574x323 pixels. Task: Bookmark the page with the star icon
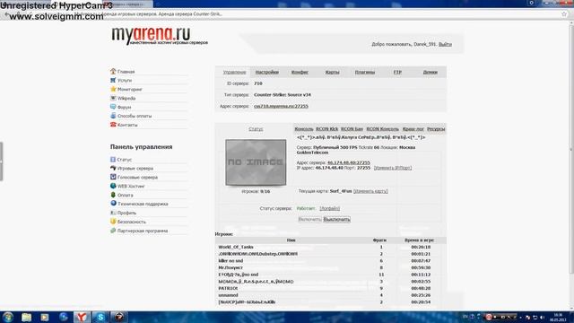[564, 14]
